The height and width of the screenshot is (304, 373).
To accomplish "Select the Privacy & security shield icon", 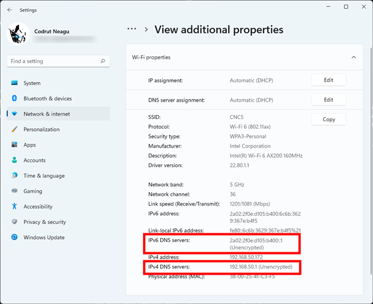I will 14,222.
